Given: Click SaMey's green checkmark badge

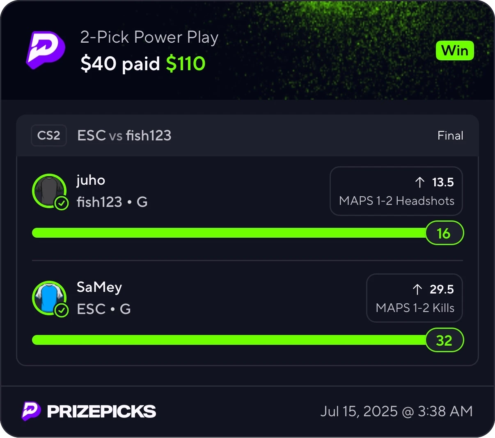Looking at the screenshot, I should [62, 310].
